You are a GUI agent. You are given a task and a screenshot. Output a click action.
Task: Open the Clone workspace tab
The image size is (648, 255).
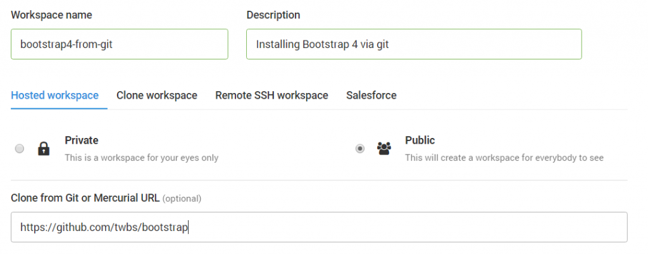[x=157, y=96]
